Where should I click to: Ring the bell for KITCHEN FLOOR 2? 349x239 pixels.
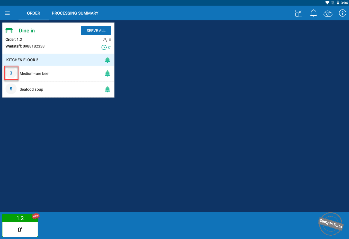click(x=107, y=60)
